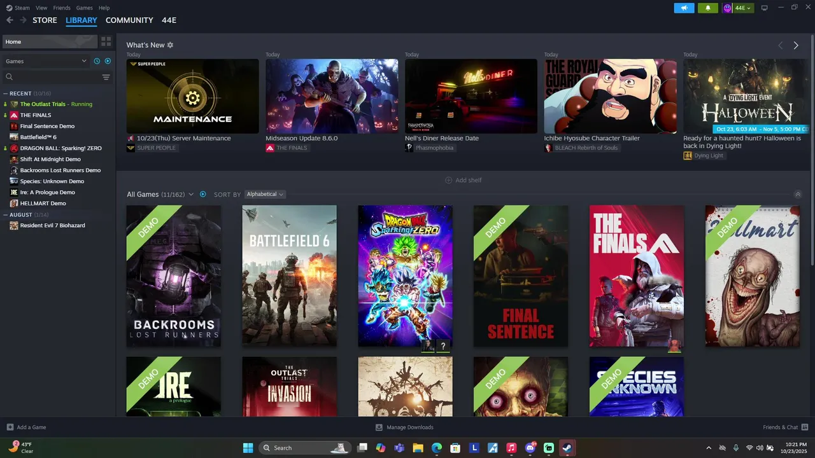Toggle the ready-to-play filter icon
The height and width of the screenshot is (458, 815).
coord(108,61)
